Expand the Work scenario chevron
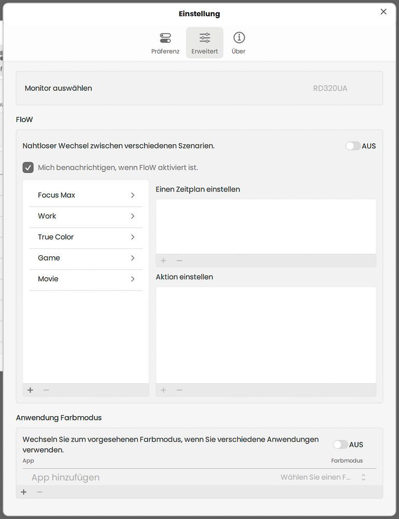 pos(133,216)
